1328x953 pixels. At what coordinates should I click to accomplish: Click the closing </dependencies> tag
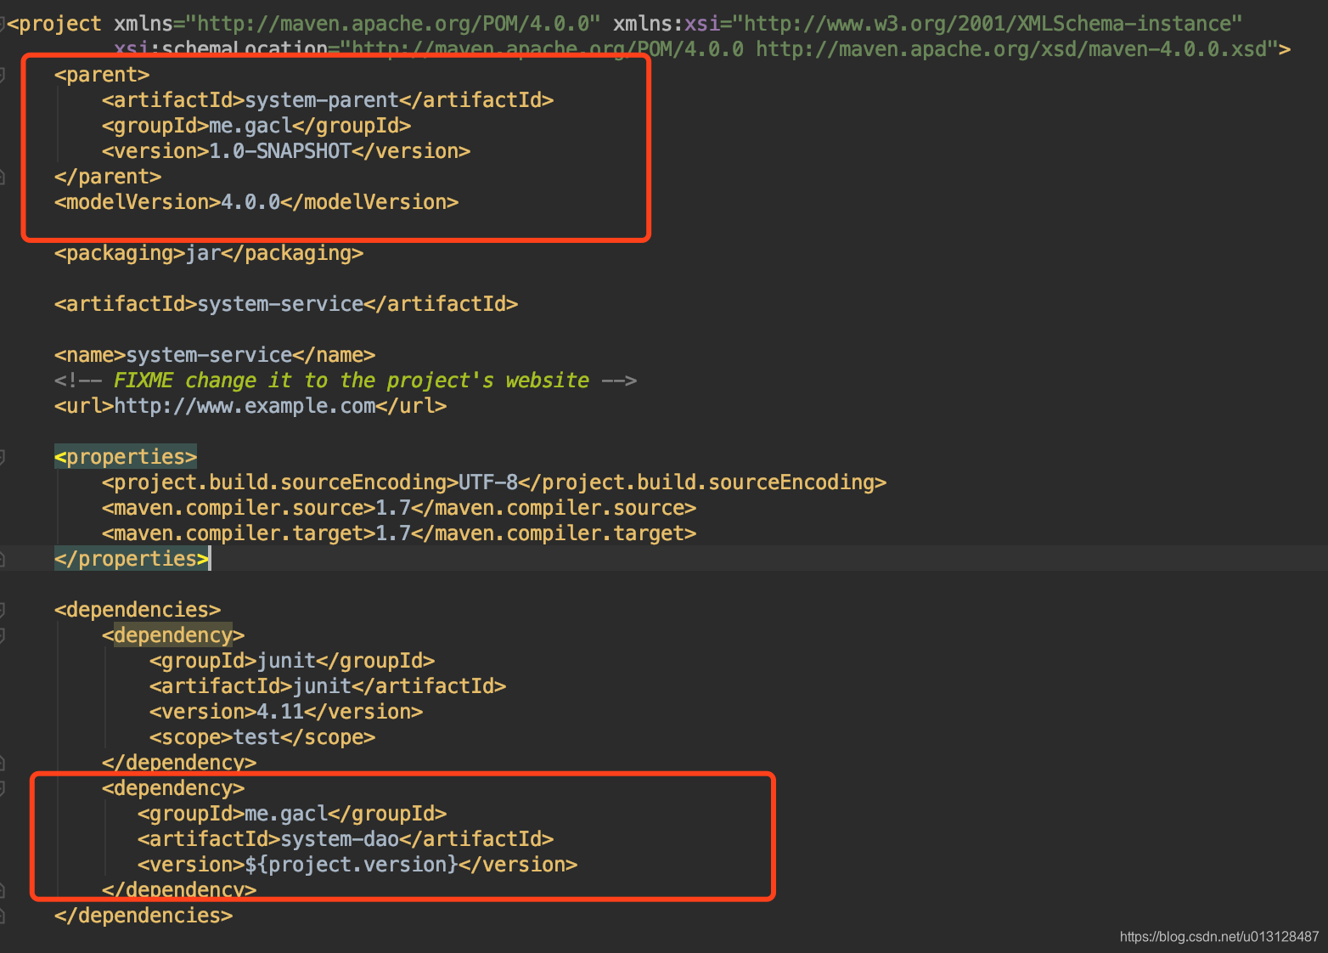pyautogui.click(x=143, y=916)
